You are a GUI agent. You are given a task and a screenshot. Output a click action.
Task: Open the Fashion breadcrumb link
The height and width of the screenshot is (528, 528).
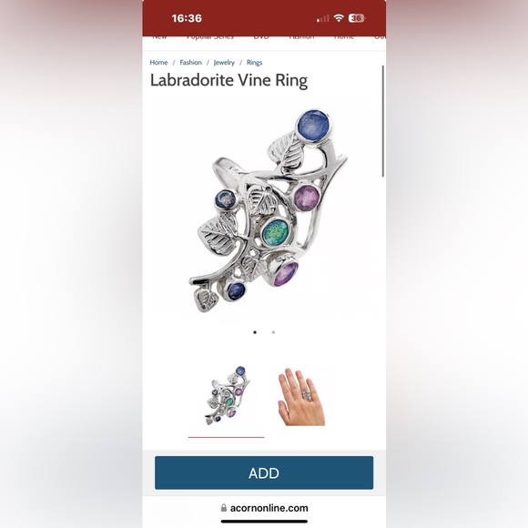point(190,62)
